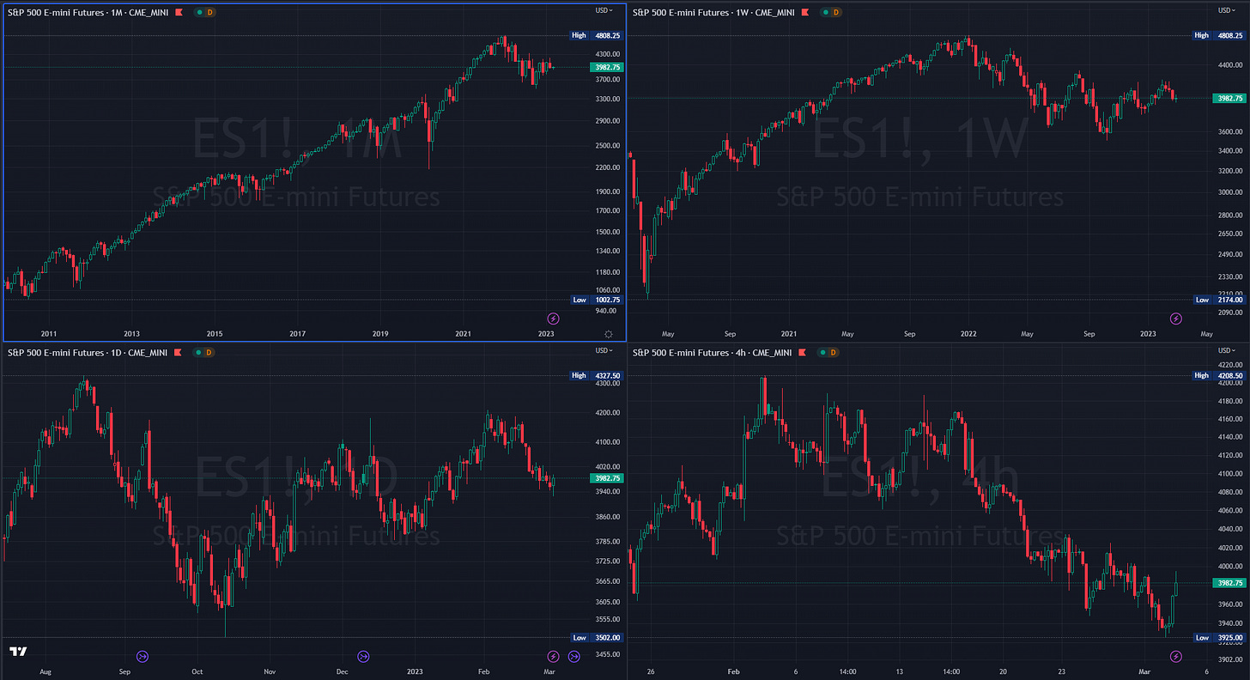Click the 3665.00 price tick on 1D chart
This screenshot has width=1250, height=680.
pos(608,581)
